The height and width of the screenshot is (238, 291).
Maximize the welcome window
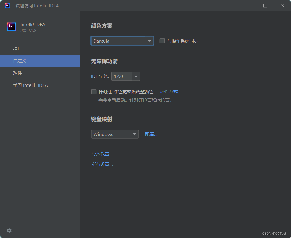(265, 6)
